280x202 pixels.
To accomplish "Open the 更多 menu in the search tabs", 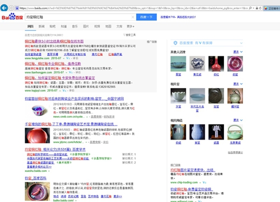I will 130,26.
